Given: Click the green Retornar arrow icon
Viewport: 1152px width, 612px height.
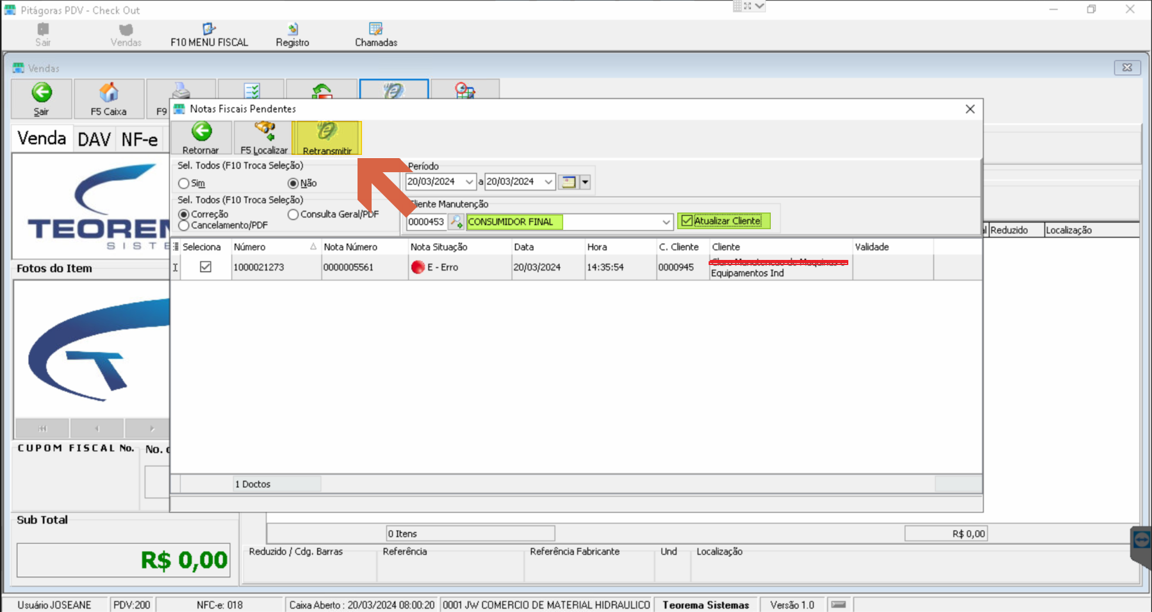Looking at the screenshot, I should (201, 132).
